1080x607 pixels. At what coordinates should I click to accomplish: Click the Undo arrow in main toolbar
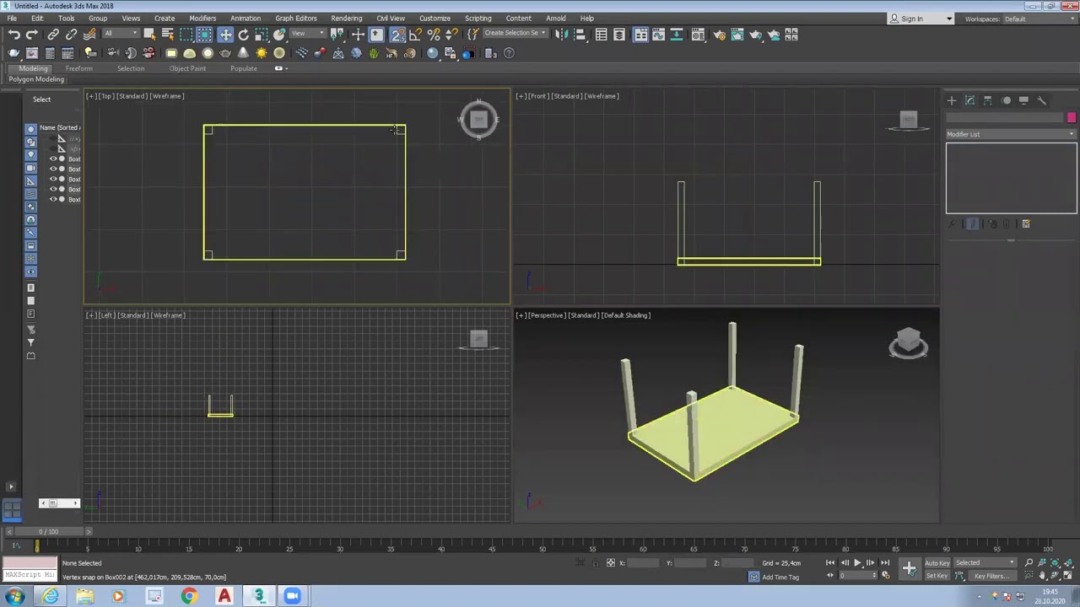pyautogui.click(x=13, y=35)
